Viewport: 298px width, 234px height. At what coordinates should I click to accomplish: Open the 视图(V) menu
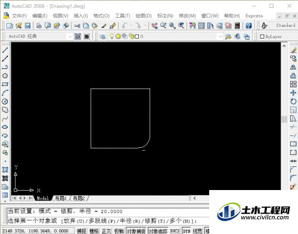pos(61,16)
